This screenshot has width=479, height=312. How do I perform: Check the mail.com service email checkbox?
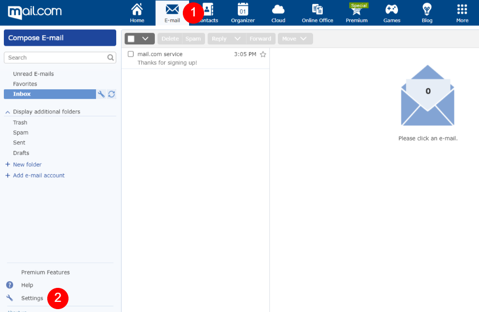(x=131, y=54)
